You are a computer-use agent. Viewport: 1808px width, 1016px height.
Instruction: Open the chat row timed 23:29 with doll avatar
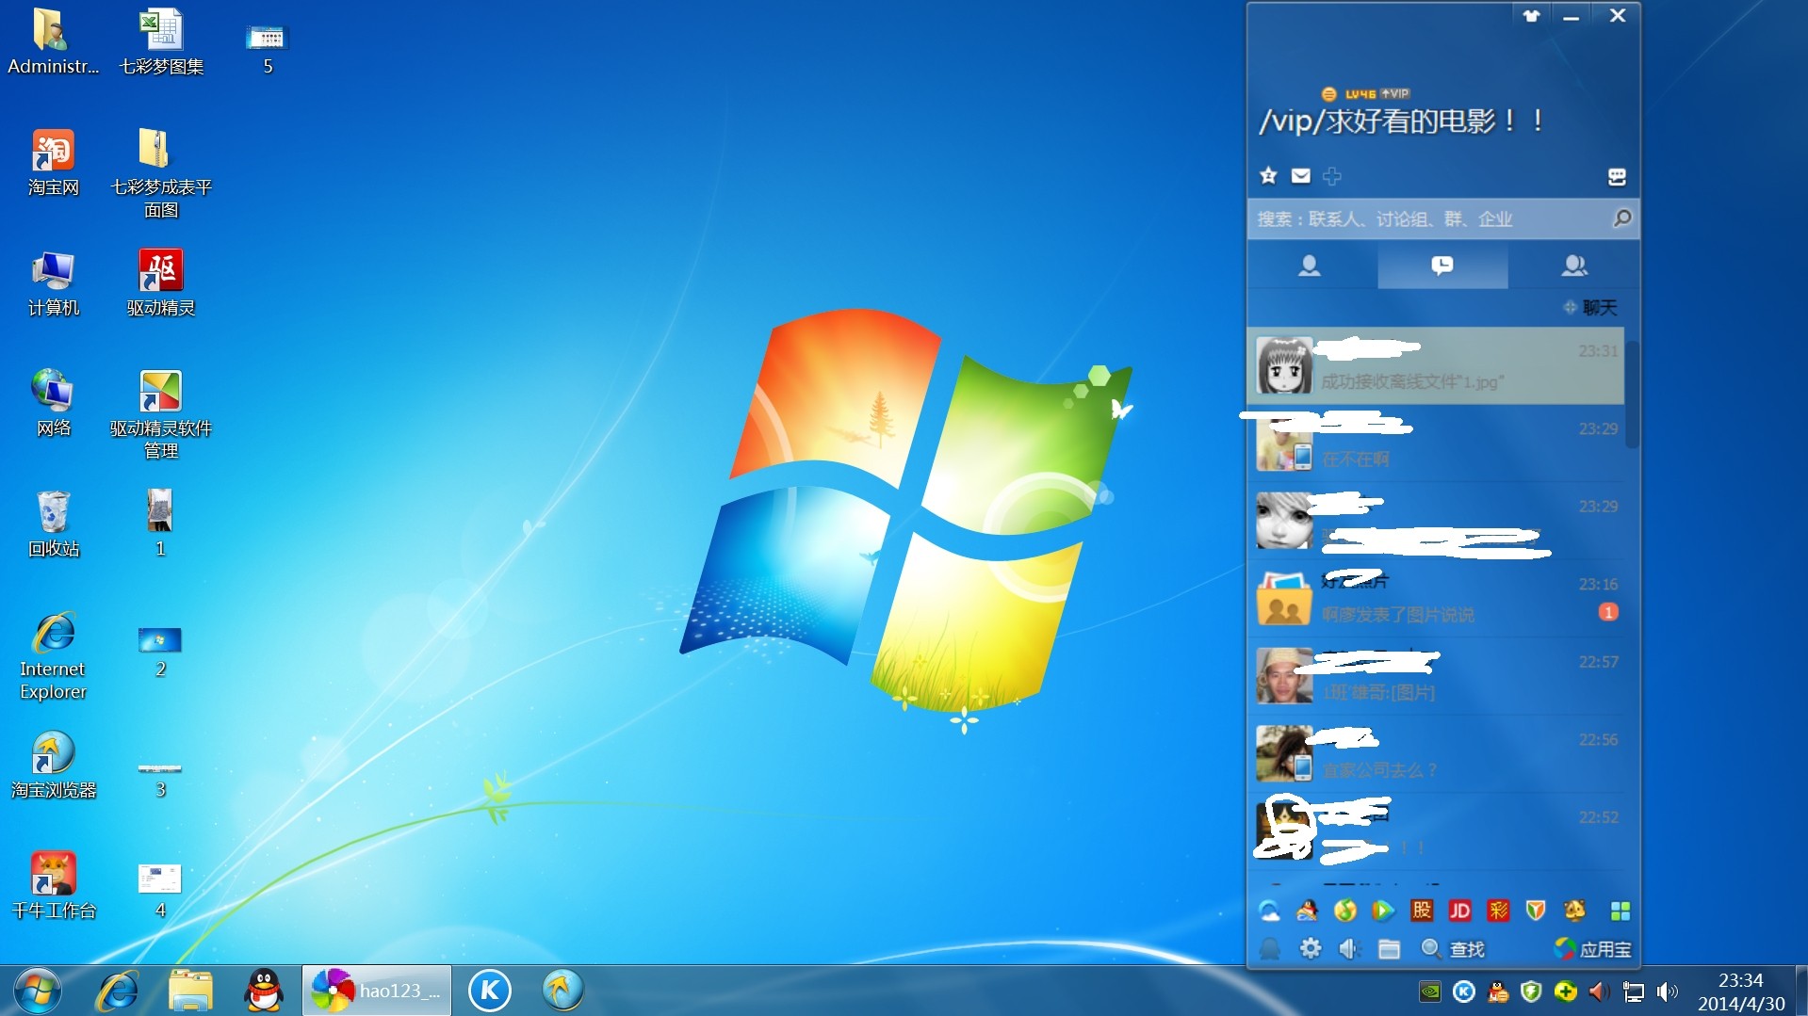point(1436,522)
